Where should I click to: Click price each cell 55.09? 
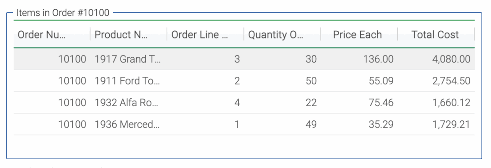click(381, 81)
